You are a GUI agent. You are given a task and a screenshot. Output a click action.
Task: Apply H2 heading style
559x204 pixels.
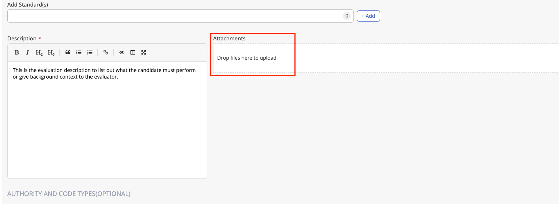pyautogui.click(x=39, y=52)
